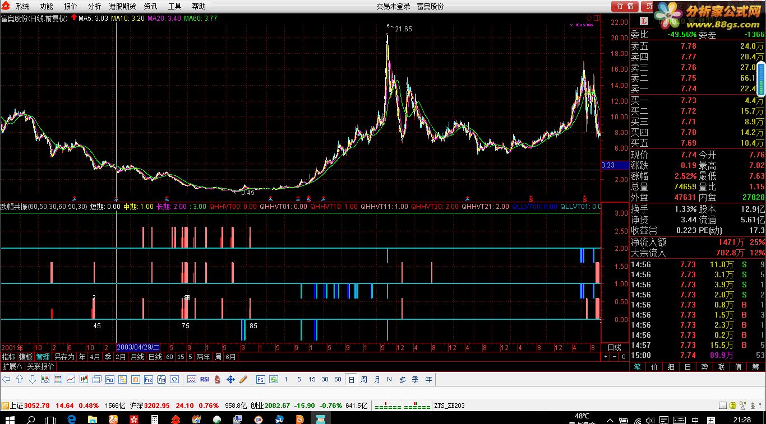Open the F10 company info icon
Image resolution: width=766 pixels, height=424 pixels.
[x=109, y=379]
